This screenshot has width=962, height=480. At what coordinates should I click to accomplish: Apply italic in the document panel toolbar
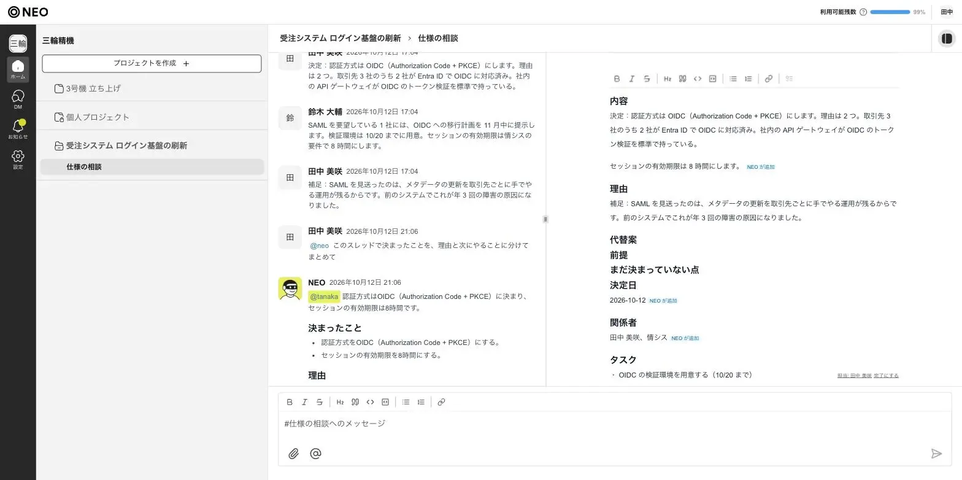[631, 79]
